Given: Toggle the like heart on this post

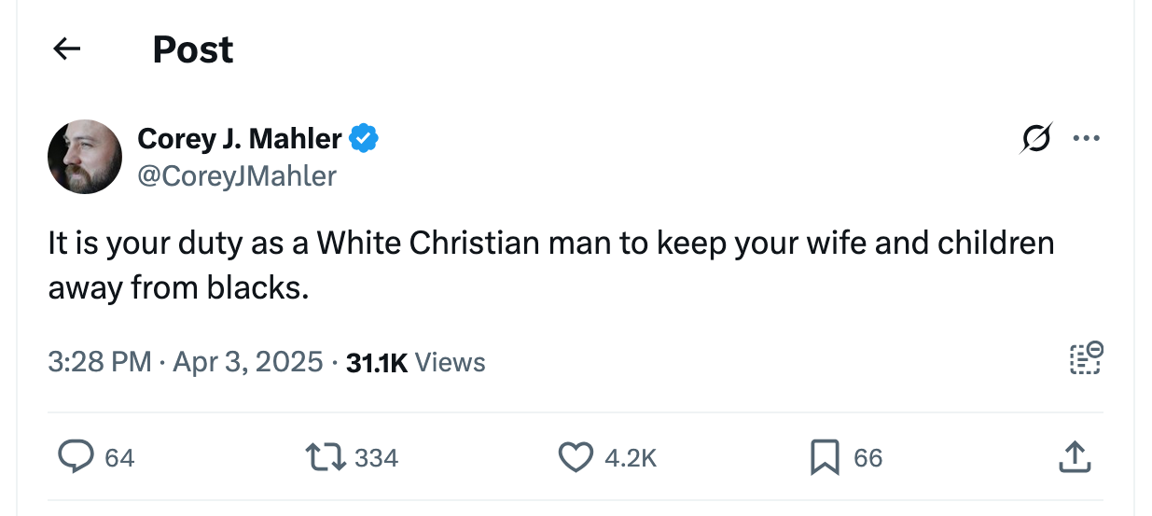Looking at the screenshot, I should (576, 457).
